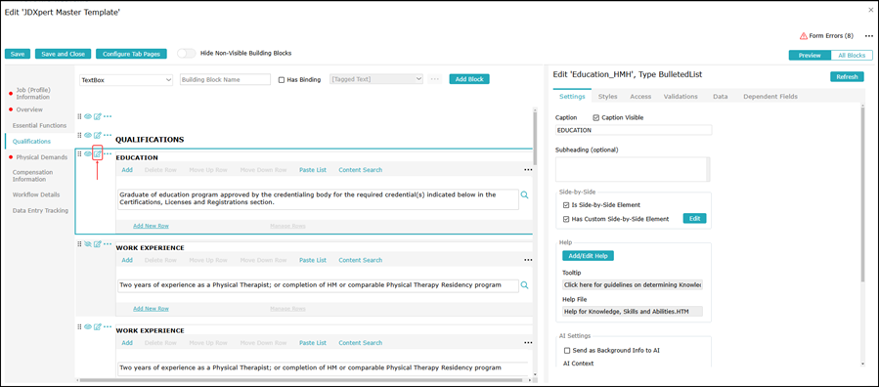Open the TextBox block type dropdown
The height and width of the screenshot is (387, 879).
click(126, 79)
